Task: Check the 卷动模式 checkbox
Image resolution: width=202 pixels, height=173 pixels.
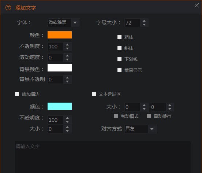Action: pyautogui.click(x=116, y=116)
